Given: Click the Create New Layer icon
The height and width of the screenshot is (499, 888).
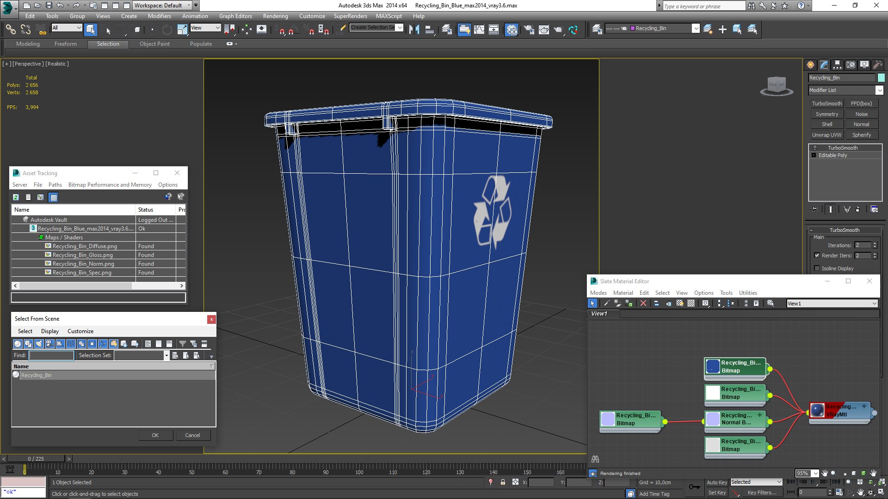Looking at the screenshot, I should [x=708, y=29].
